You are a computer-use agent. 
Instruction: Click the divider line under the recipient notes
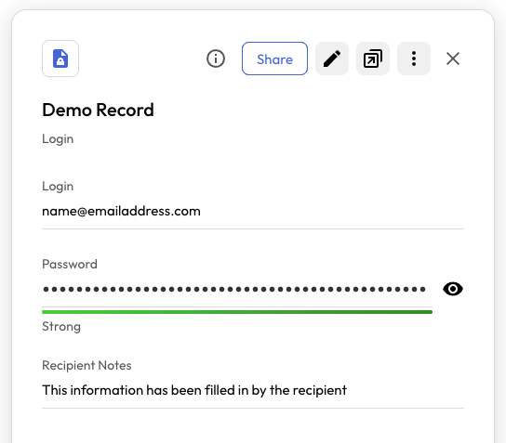click(x=253, y=409)
